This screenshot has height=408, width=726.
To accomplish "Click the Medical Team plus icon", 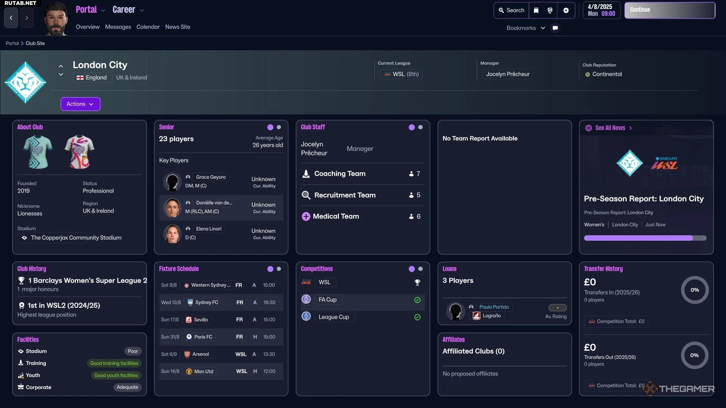I will [306, 216].
